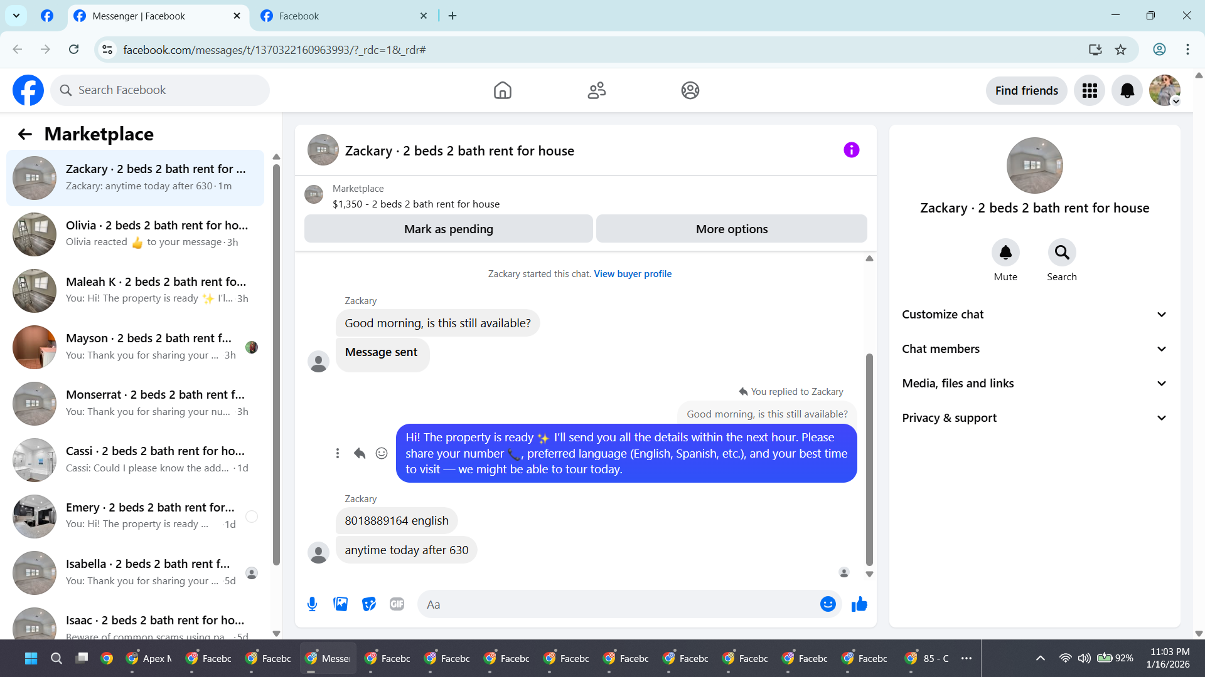Image resolution: width=1205 pixels, height=677 pixels.
Task: Reply to the blue property message
Action: (x=360, y=453)
